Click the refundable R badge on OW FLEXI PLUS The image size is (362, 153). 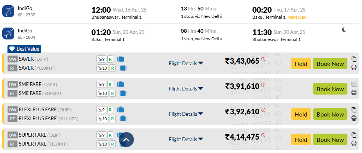point(110,110)
